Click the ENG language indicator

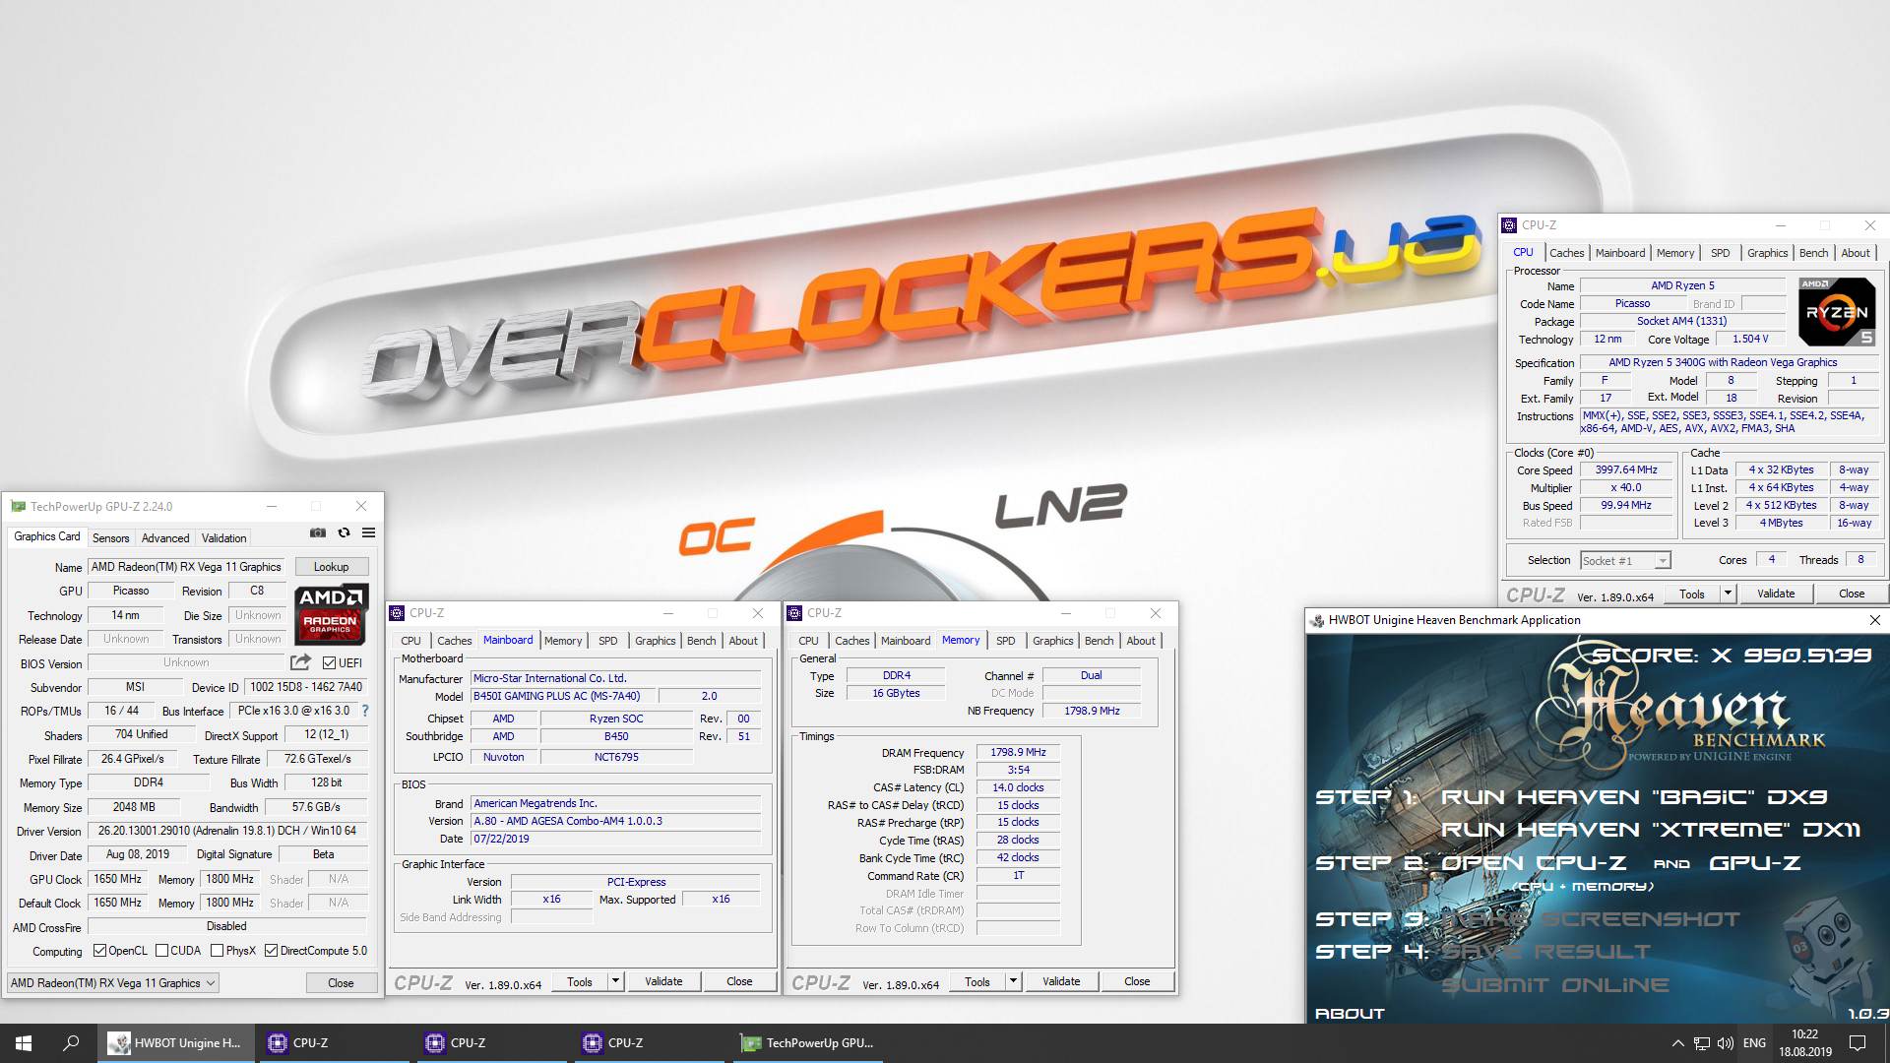1754,1043
